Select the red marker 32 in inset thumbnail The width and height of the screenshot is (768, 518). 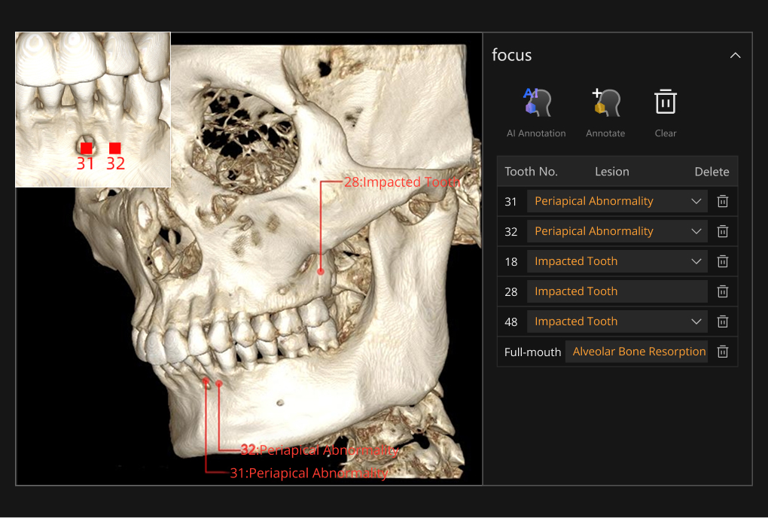[115, 148]
